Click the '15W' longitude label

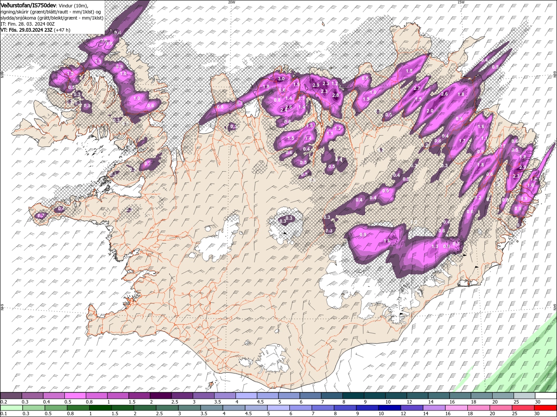(461, 2)
